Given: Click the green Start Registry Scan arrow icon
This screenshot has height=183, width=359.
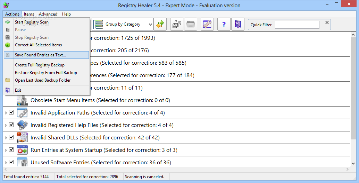Looking at the screenshot, I should pyautogui.click(x=8, y=22).
